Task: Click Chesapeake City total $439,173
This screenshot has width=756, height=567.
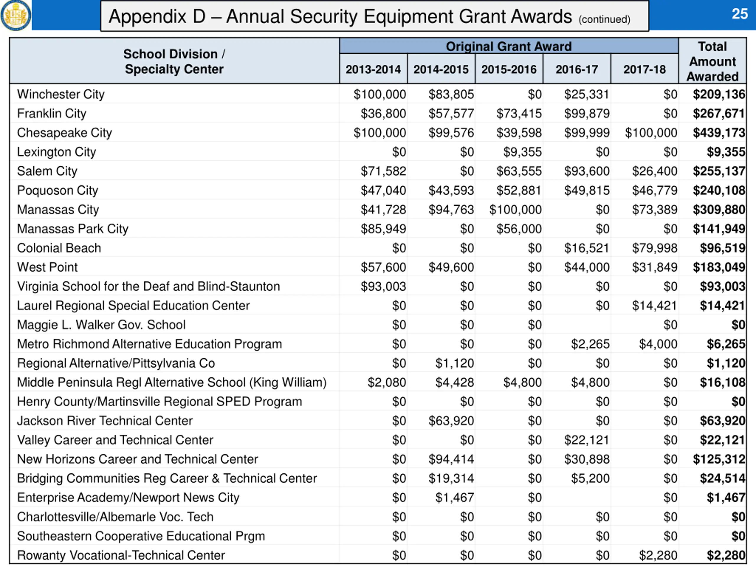Action: (718, 133)
